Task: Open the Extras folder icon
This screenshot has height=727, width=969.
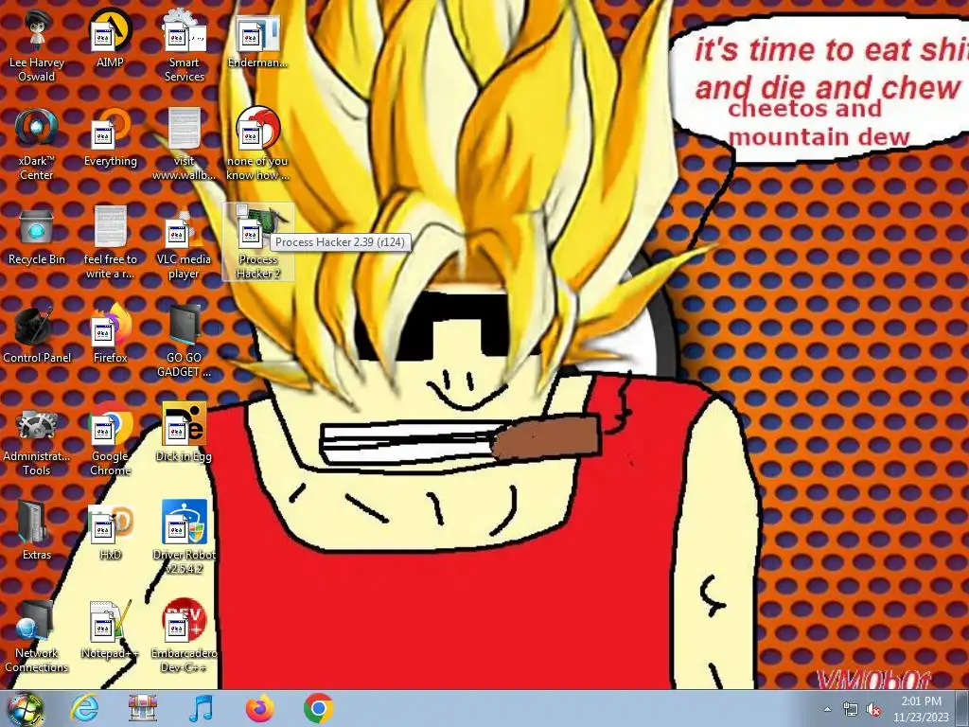Action: 37,530
